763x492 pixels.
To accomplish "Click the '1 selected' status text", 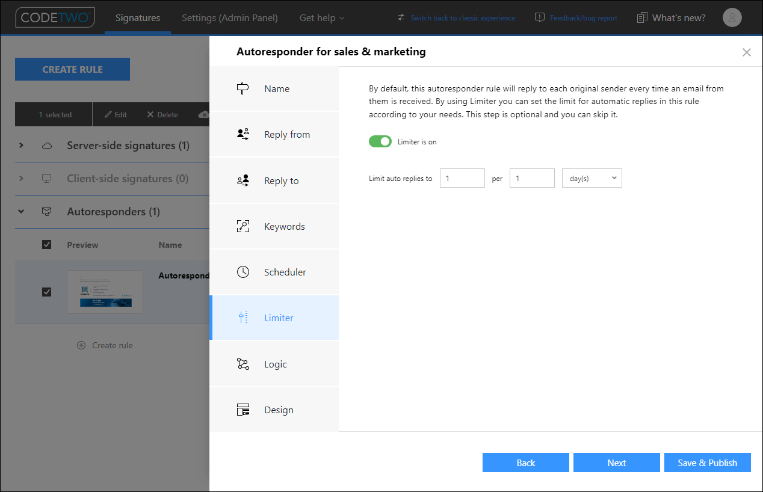I will 55,114.
